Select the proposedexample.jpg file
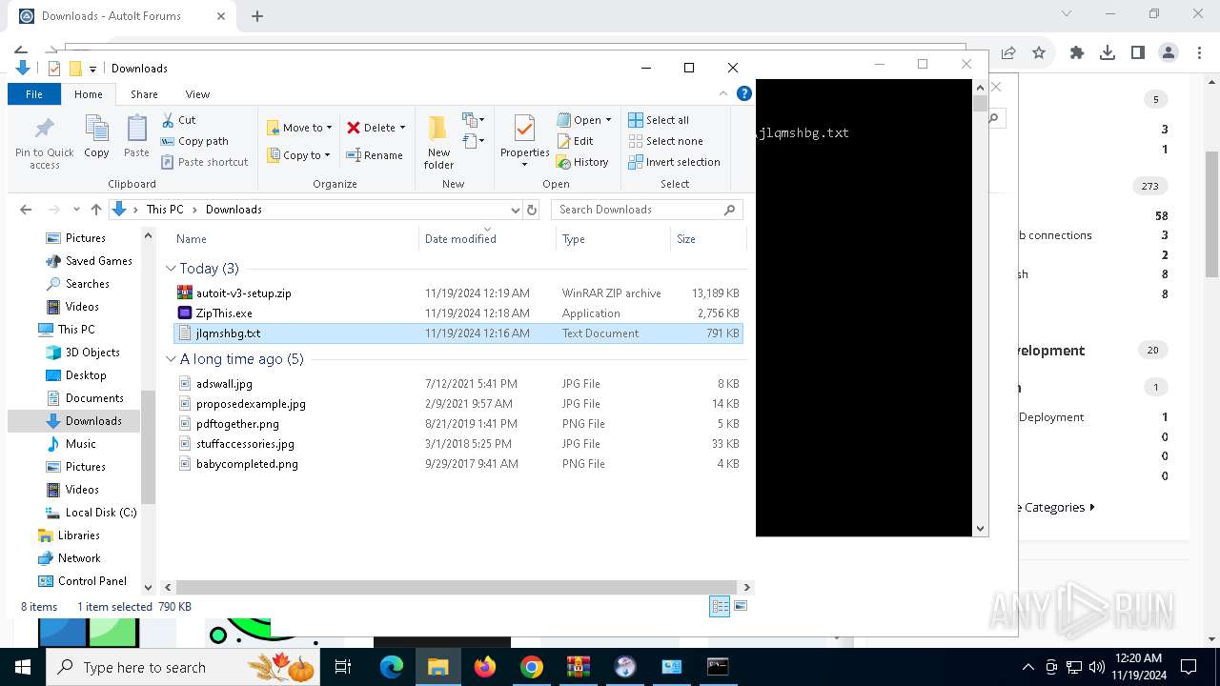This screenshot has height=686, width=1220. click(251, 404)
